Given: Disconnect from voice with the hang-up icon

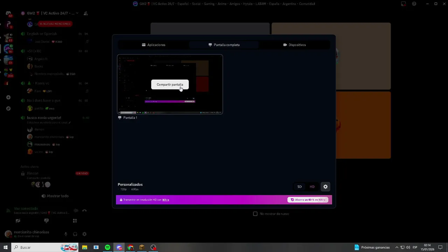Looking at the screenshot, I should (x=84, y=210).
